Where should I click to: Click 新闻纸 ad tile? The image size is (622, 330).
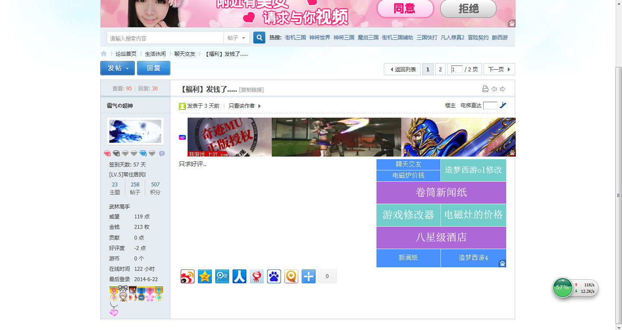coord(408,258)
